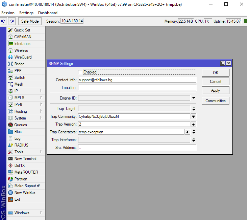Open the Bridge icon
The image size is (247, 220).
pyautogui.click(x=10, y=64)
